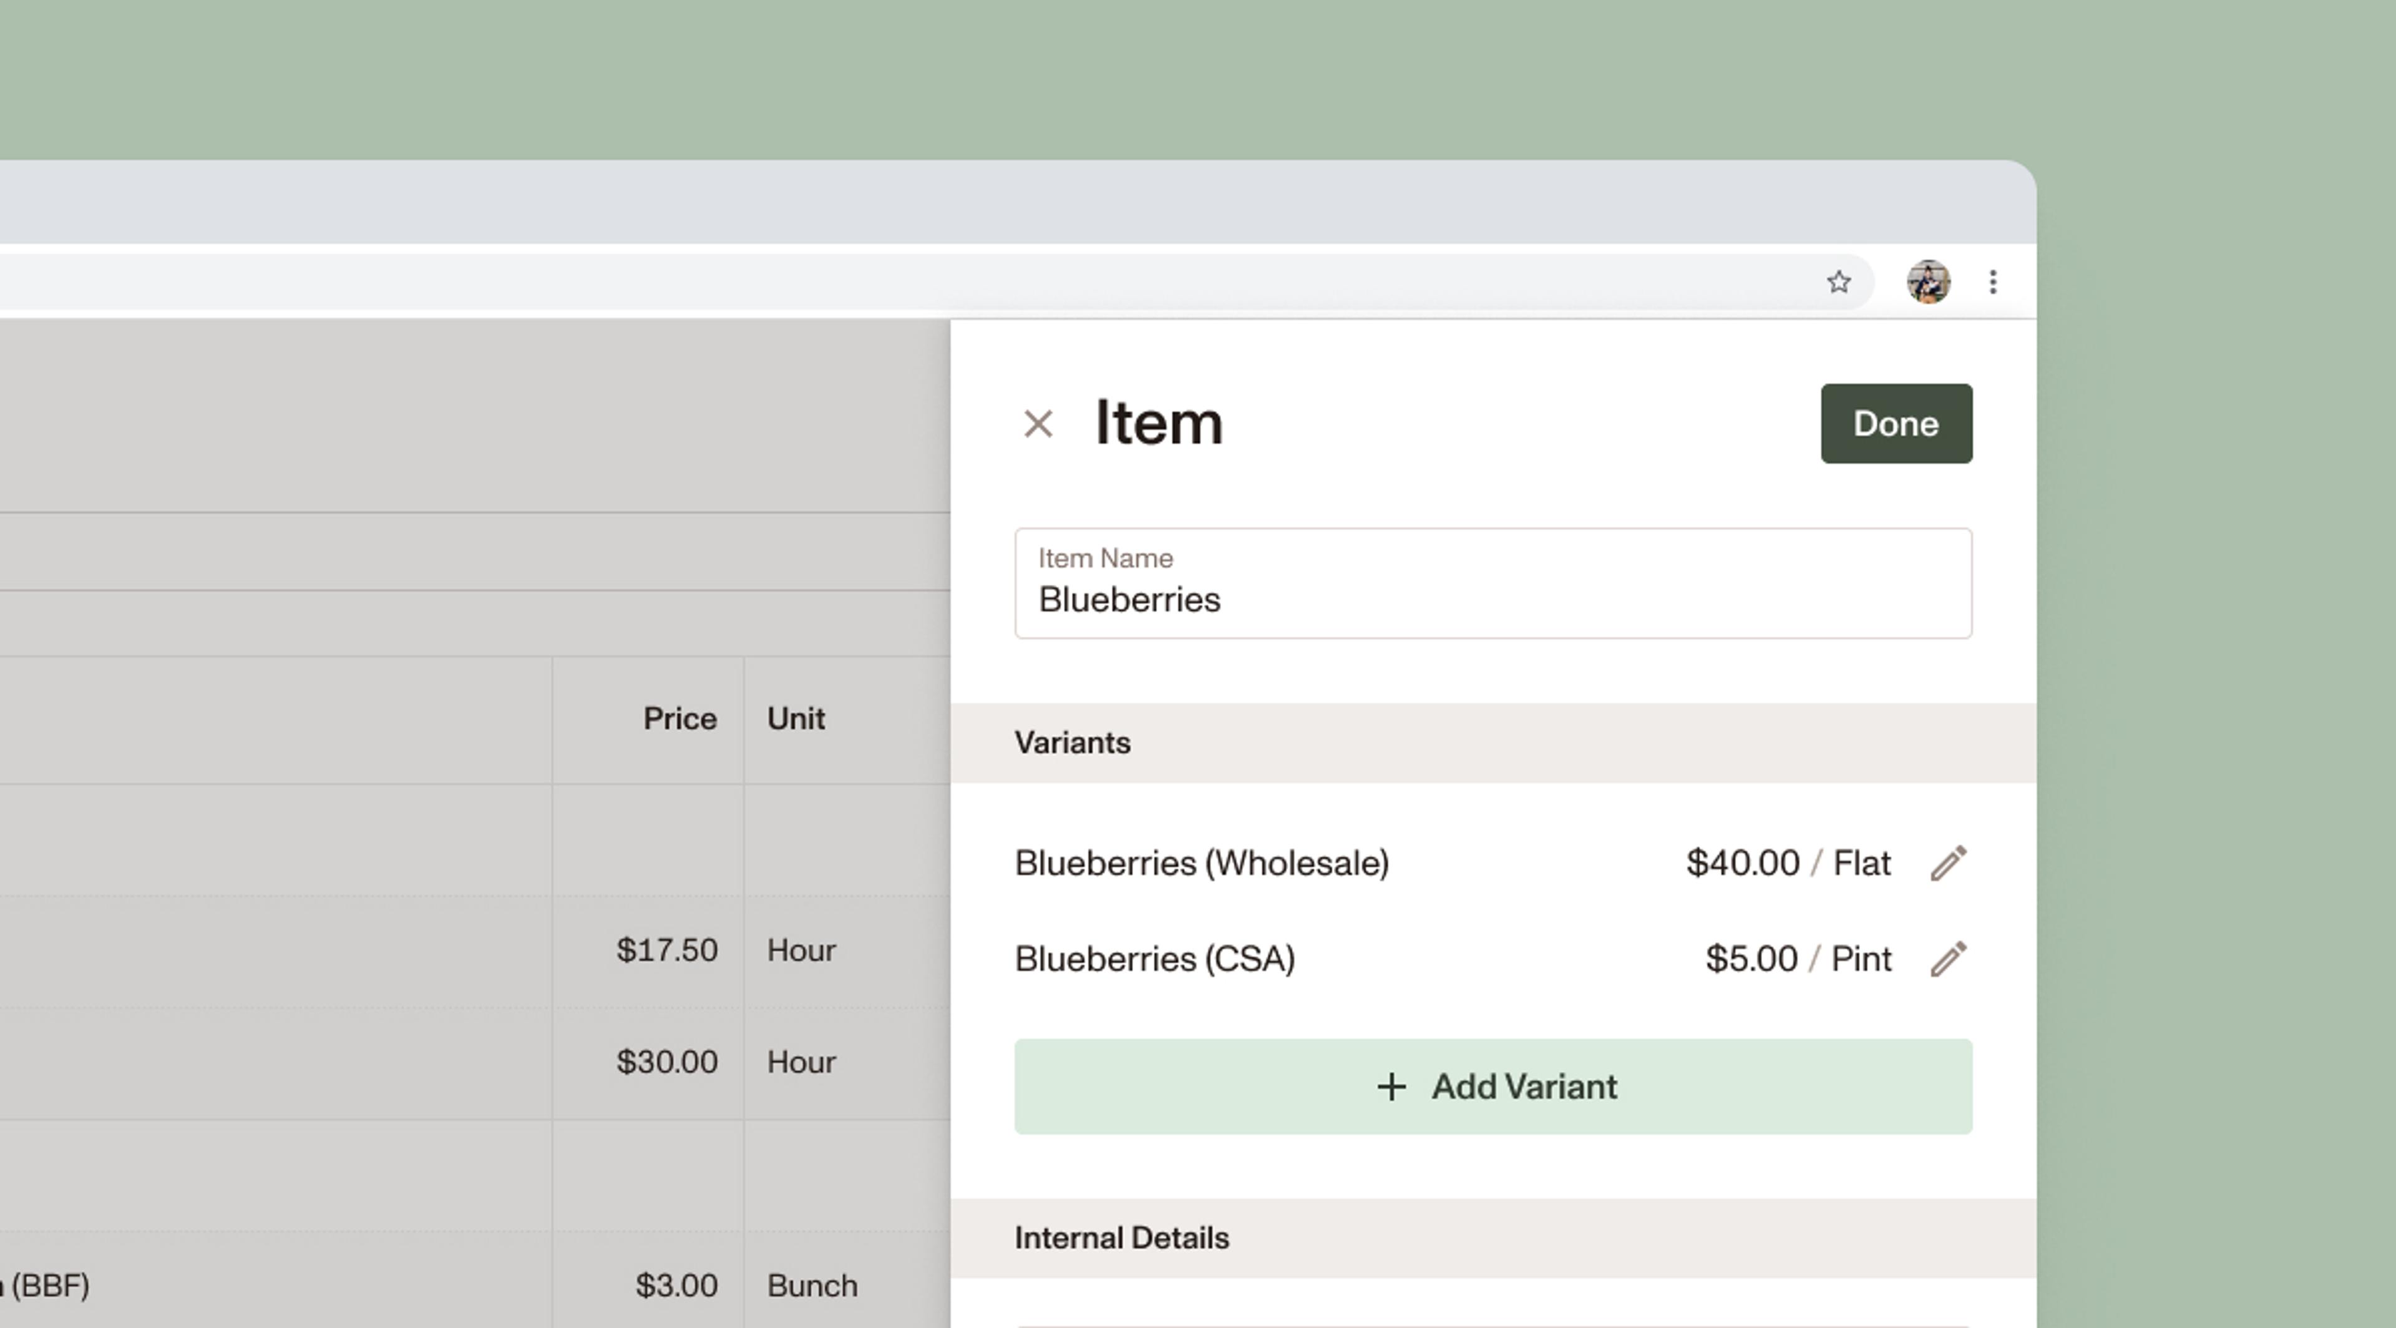Open the browser profile avatar

[1928, 282]
